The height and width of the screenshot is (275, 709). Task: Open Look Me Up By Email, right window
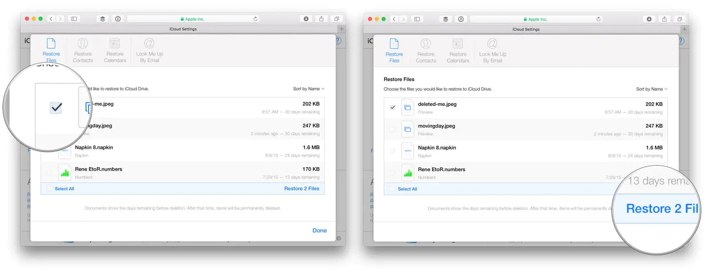[492, 51]
